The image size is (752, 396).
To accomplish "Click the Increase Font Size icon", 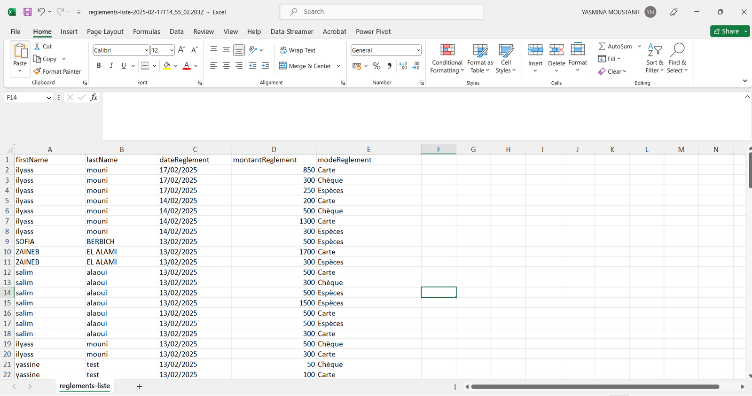I will click(182, 50).
